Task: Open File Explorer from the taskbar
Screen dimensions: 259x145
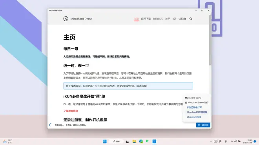Action: pyautogui.click(x=134, y=141)
